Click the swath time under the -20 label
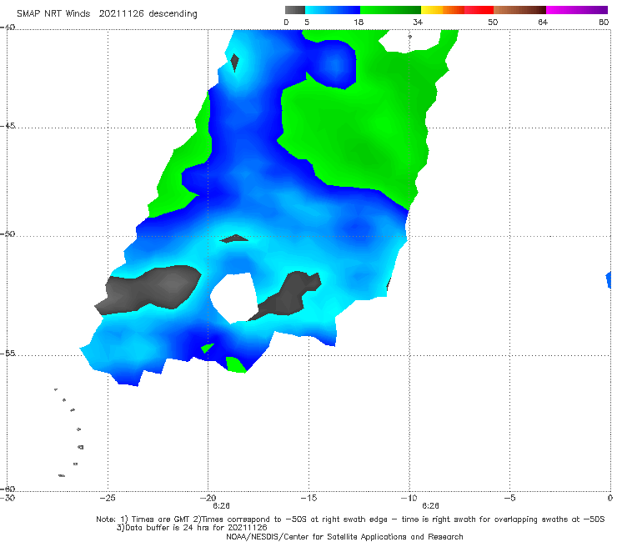This screenshot has width=617, height=542. [221, 506]
